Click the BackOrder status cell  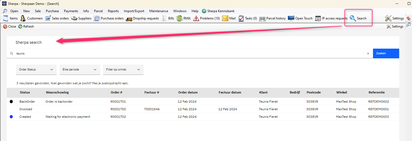coord(27,102)
